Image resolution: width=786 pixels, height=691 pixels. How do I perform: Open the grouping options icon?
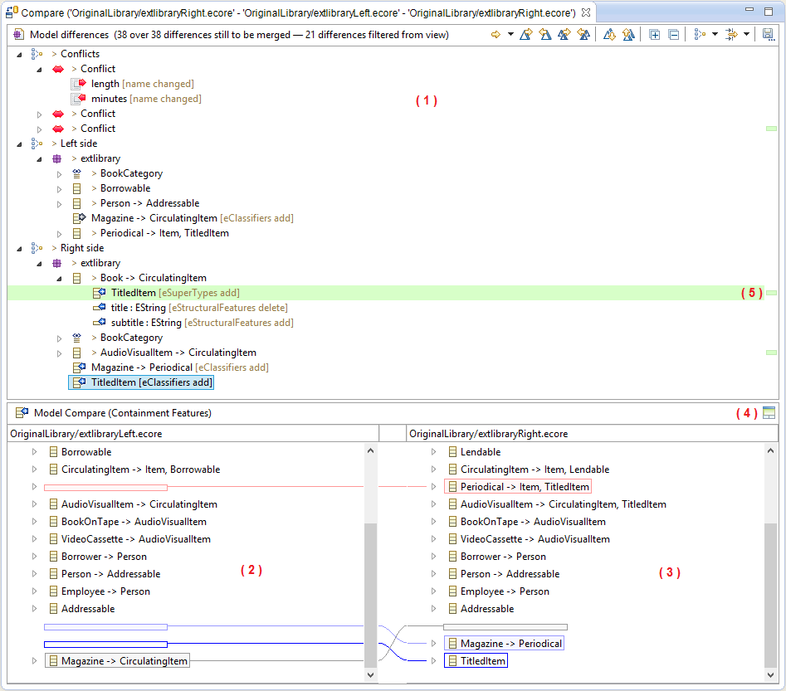(x=698, y=34)
